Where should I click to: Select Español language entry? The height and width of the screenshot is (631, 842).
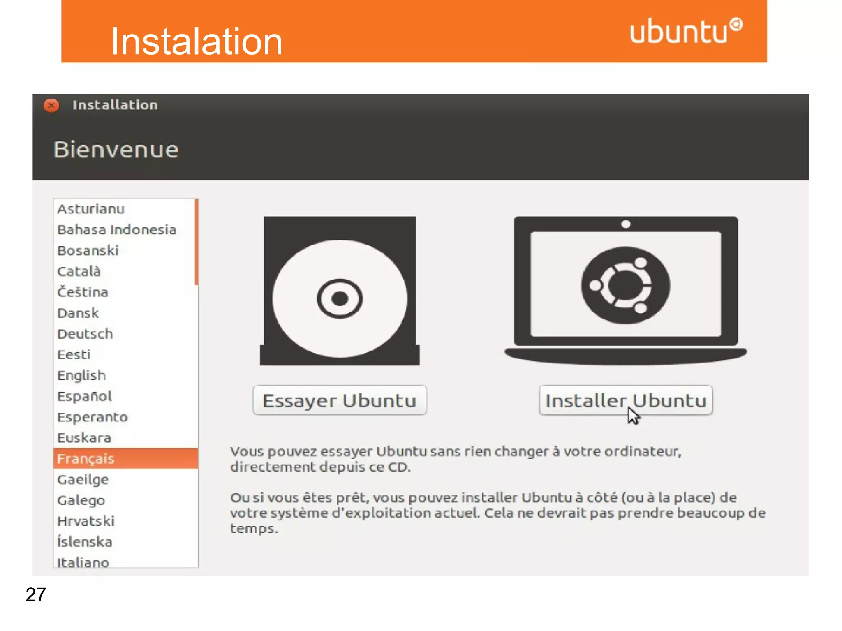coord(84,396)
